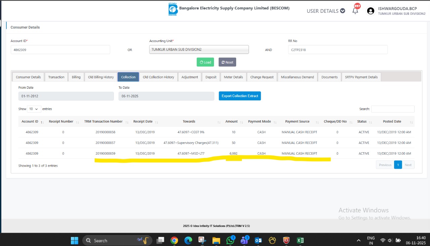This screenshot has height=246, width=430.
Task: Open WhatsApp from the taskbar
Action: pyautogui.click(x=230, y=240)
